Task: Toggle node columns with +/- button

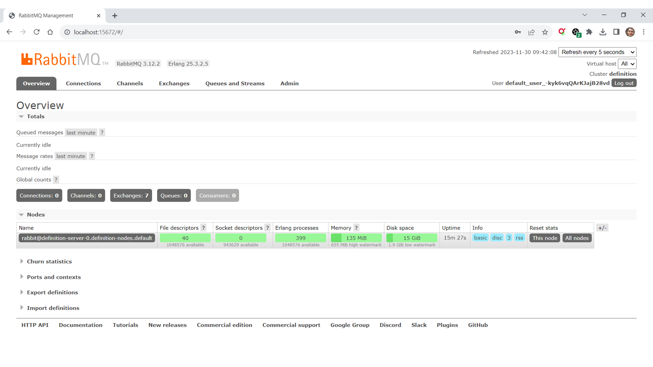Action: coord(602,228)
